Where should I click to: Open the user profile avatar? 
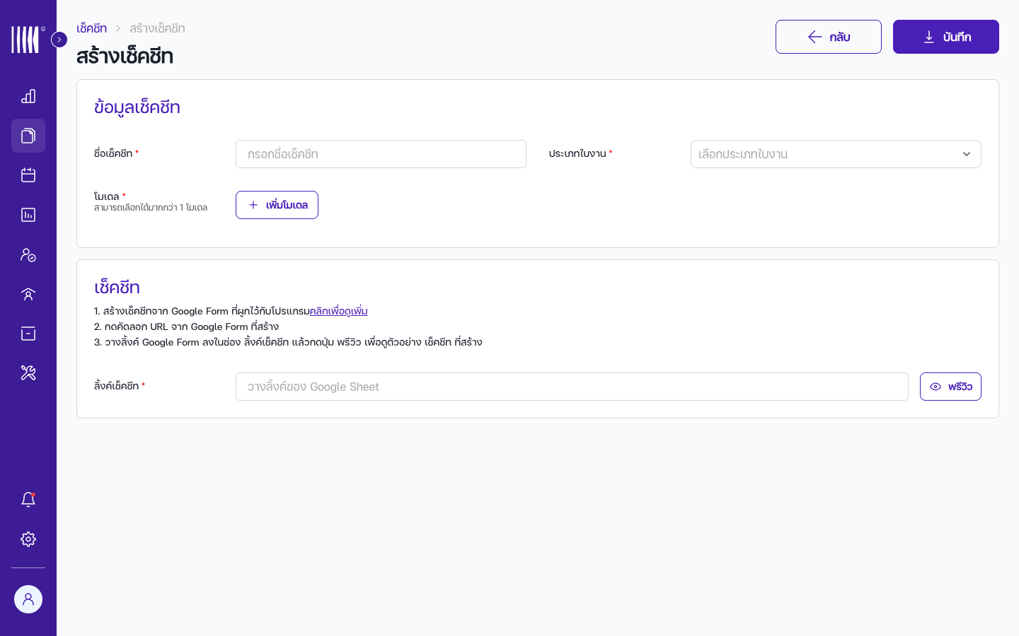click(28, 599)
